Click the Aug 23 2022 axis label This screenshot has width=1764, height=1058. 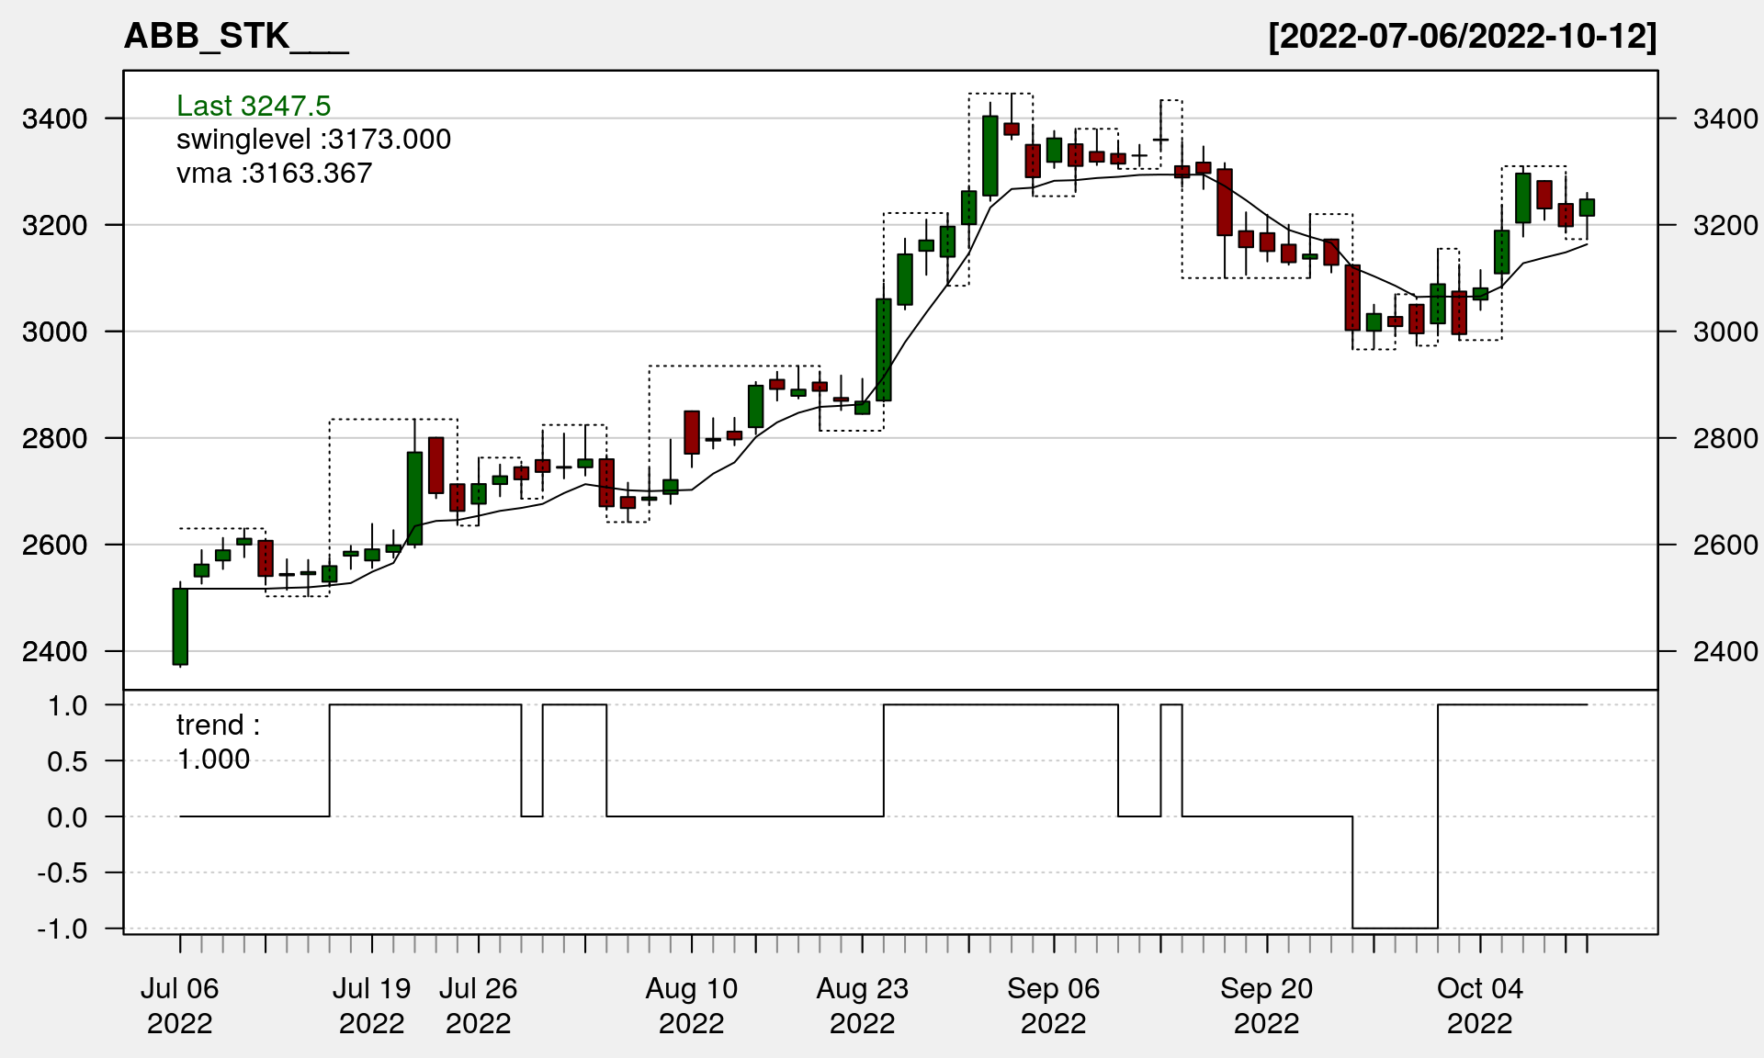pyautogui.click(x=862, y=1005)
